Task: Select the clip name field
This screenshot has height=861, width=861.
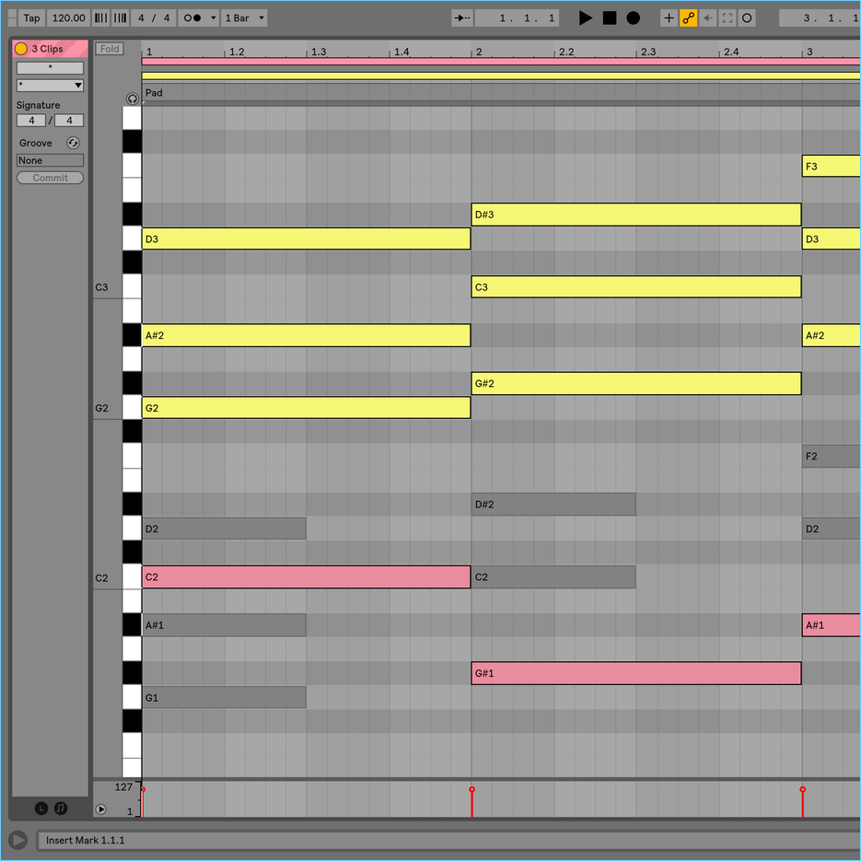Action: click(x=50, y=67)
